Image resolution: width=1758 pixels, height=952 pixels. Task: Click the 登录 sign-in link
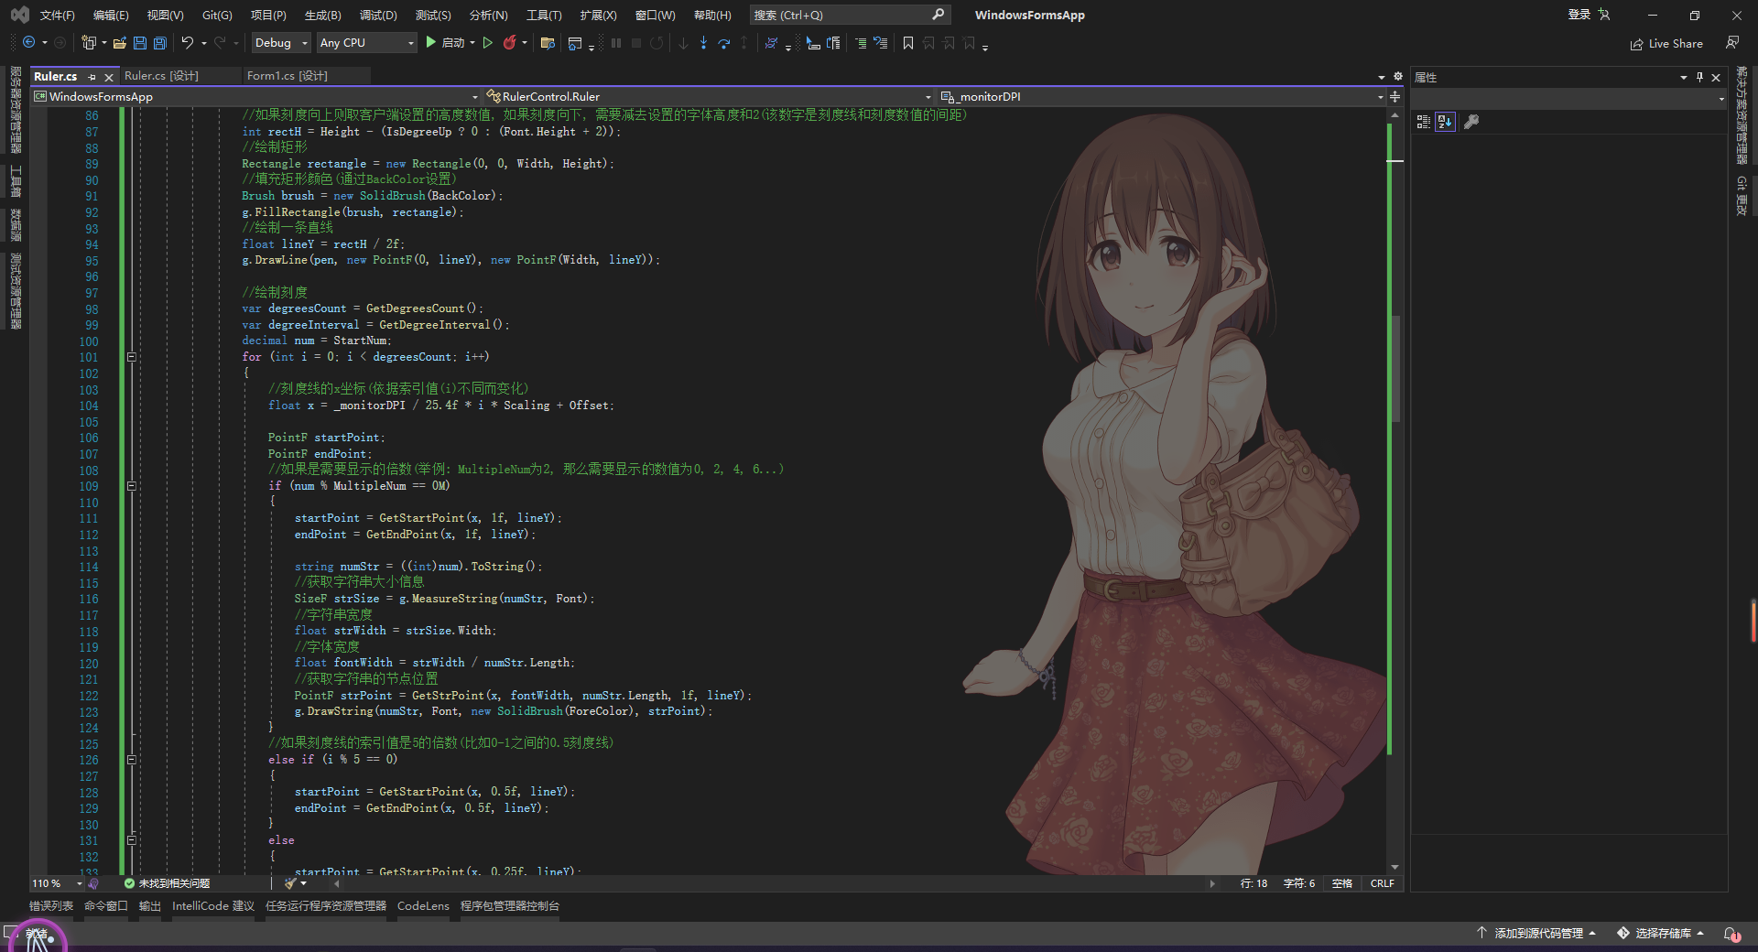click(x=1579, y=15)
